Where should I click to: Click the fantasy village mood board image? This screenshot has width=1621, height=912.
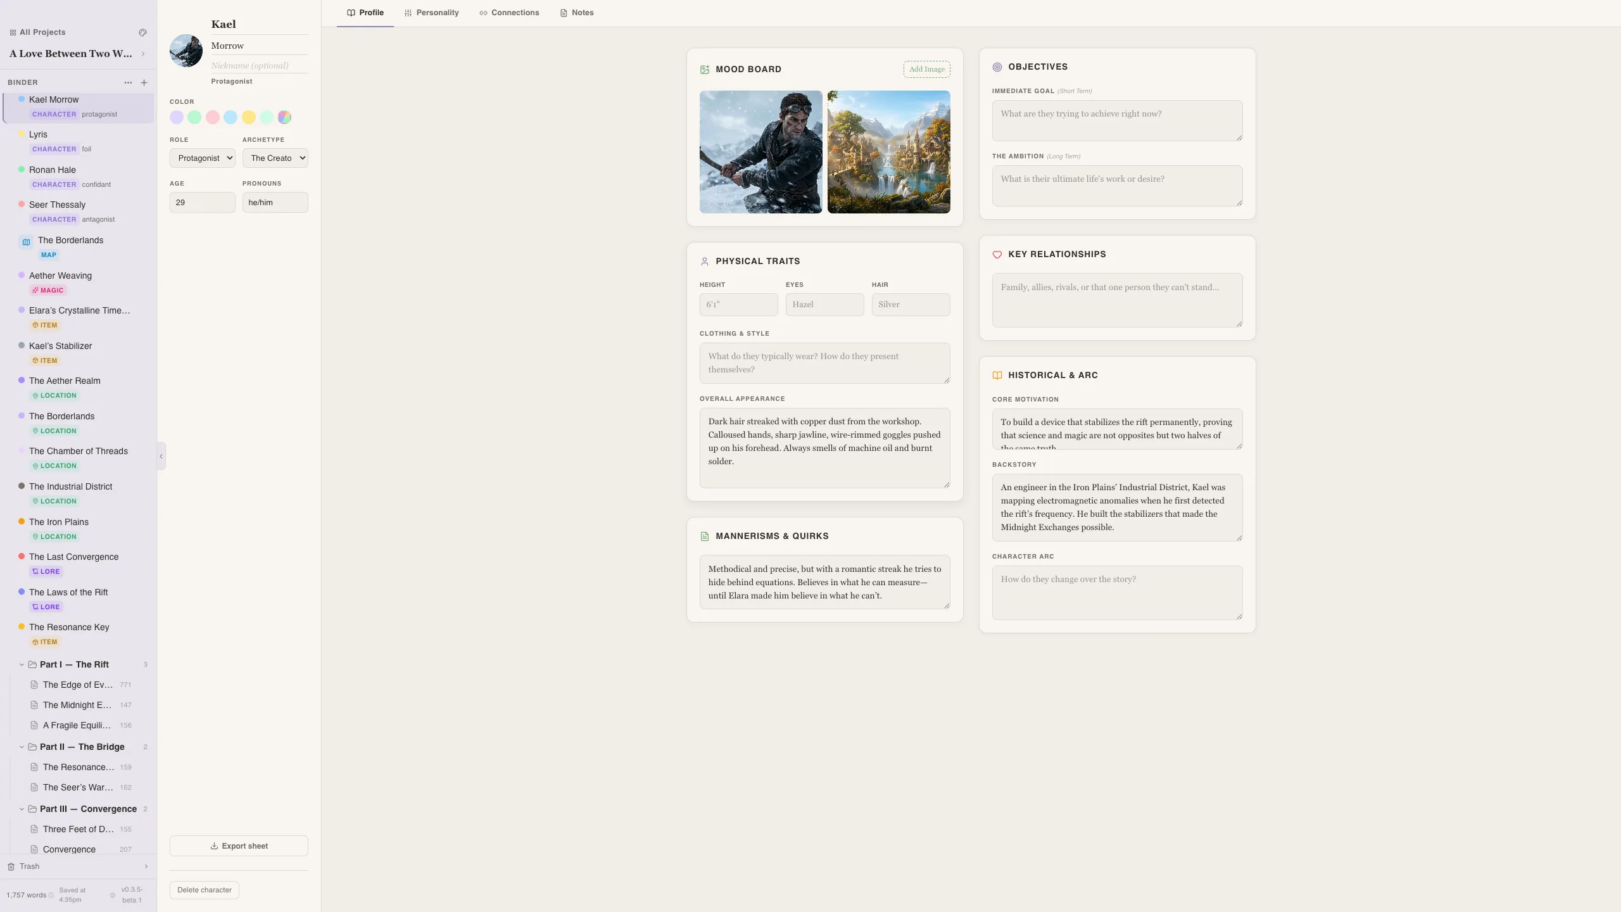(x=888, y=152)
